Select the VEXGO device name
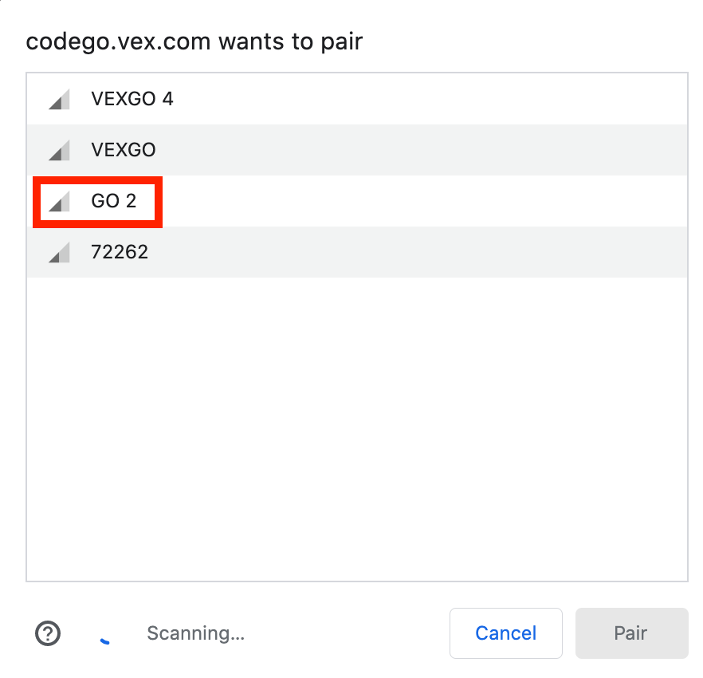703x678 pixels. [124, 150]
